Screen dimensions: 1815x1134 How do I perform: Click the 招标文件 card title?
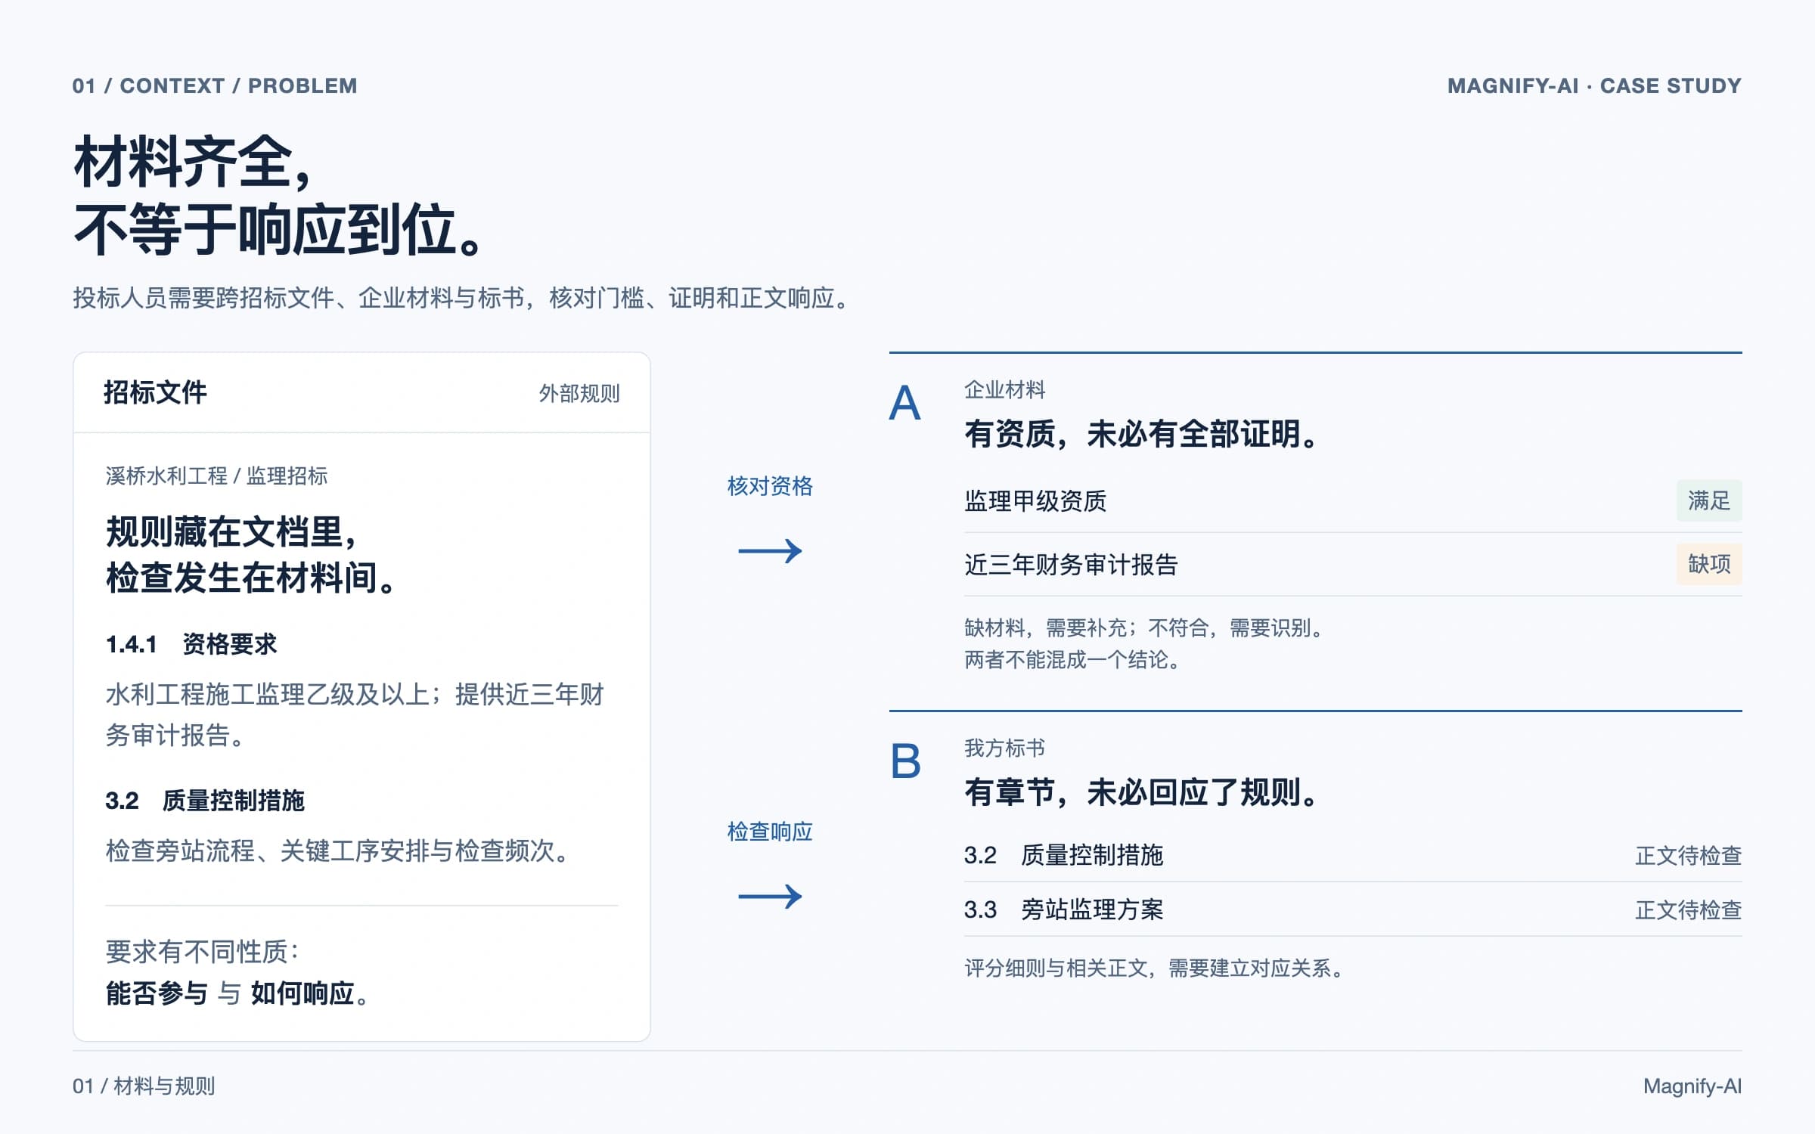155,392
